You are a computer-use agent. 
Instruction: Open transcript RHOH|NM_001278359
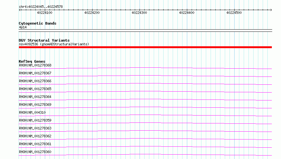[x=35, y=120]
